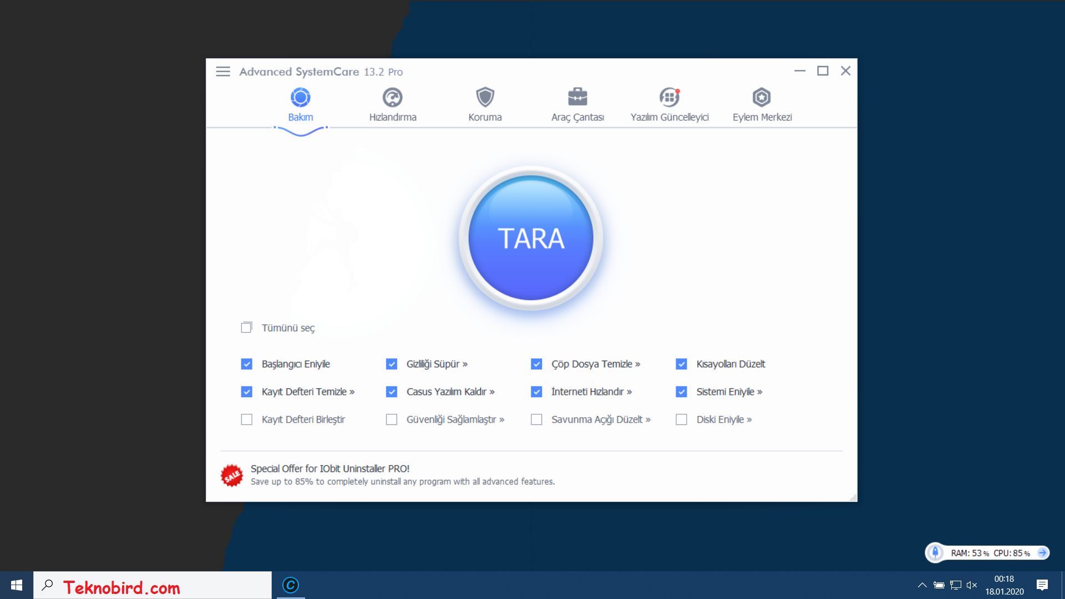Click the rocket icon in performance monitor
Image resolution: width=1065 pixels, height=599 pixels.
coord(935,552)
